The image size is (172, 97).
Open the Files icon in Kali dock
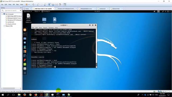tap(25, 38)
